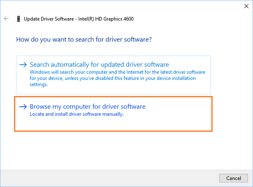Click the 'Locate and install driver software manually' description
The width and height of the screenshot is (253, 187).
pos(77,115)
